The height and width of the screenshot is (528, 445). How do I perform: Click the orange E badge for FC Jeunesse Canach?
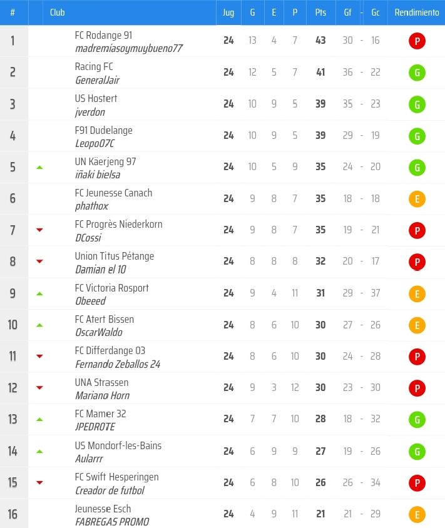coord(416,199)
